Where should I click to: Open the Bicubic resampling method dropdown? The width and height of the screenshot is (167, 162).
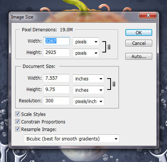point(72,139)
